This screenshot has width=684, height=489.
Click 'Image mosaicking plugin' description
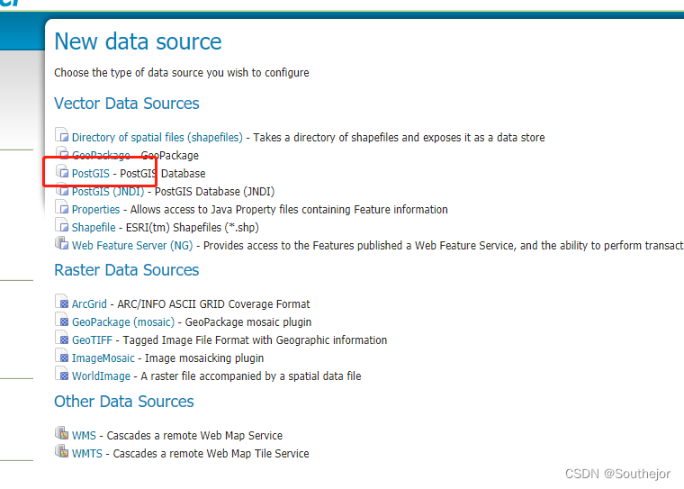204,358
